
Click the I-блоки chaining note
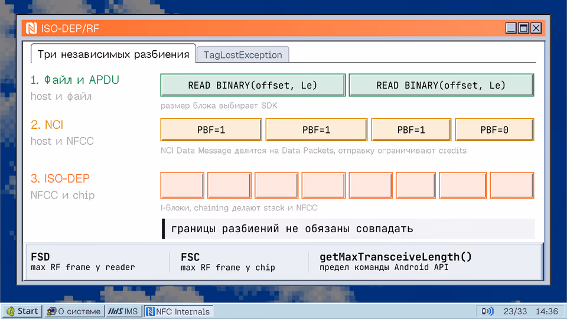click(x=239, y=208)
